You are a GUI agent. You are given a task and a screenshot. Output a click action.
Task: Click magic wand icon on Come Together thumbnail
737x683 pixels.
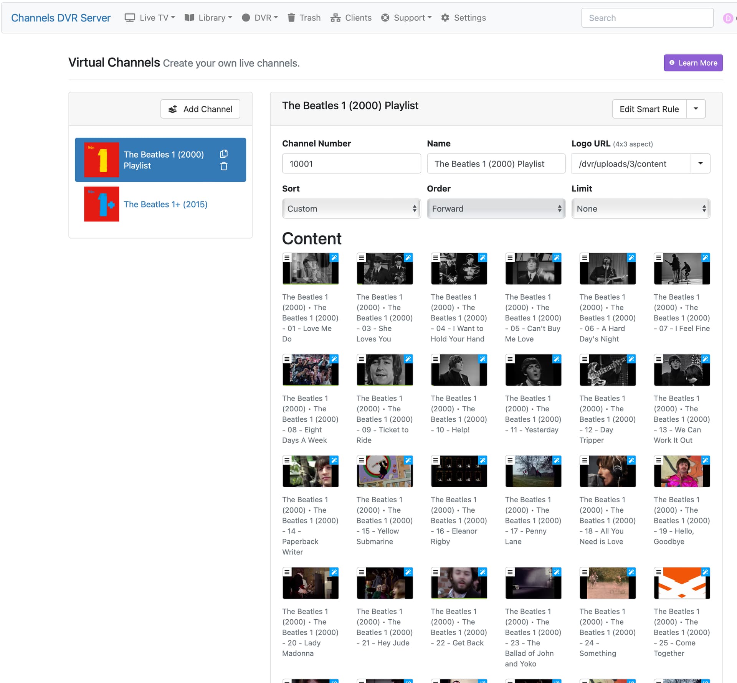point(705,572)
